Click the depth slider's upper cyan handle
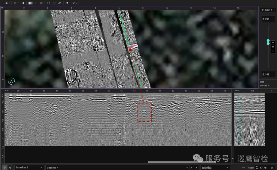 (x=268, y=41)
